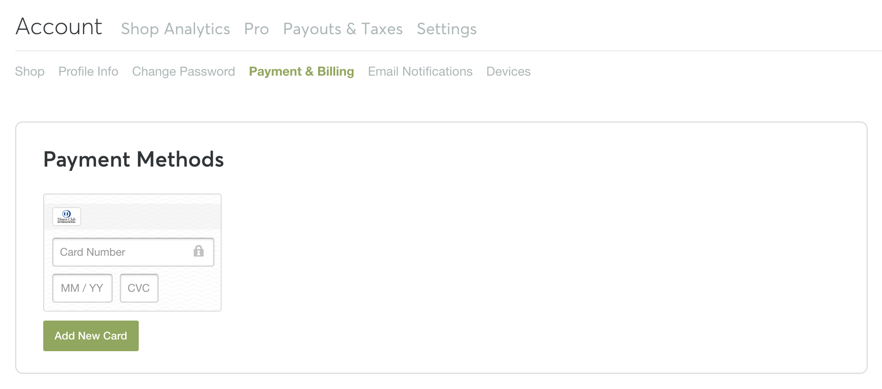Image resolution: width=882 pixels, height=389 pixels.
Task: Open the Shop Analytics section
Action: point(175,29)
